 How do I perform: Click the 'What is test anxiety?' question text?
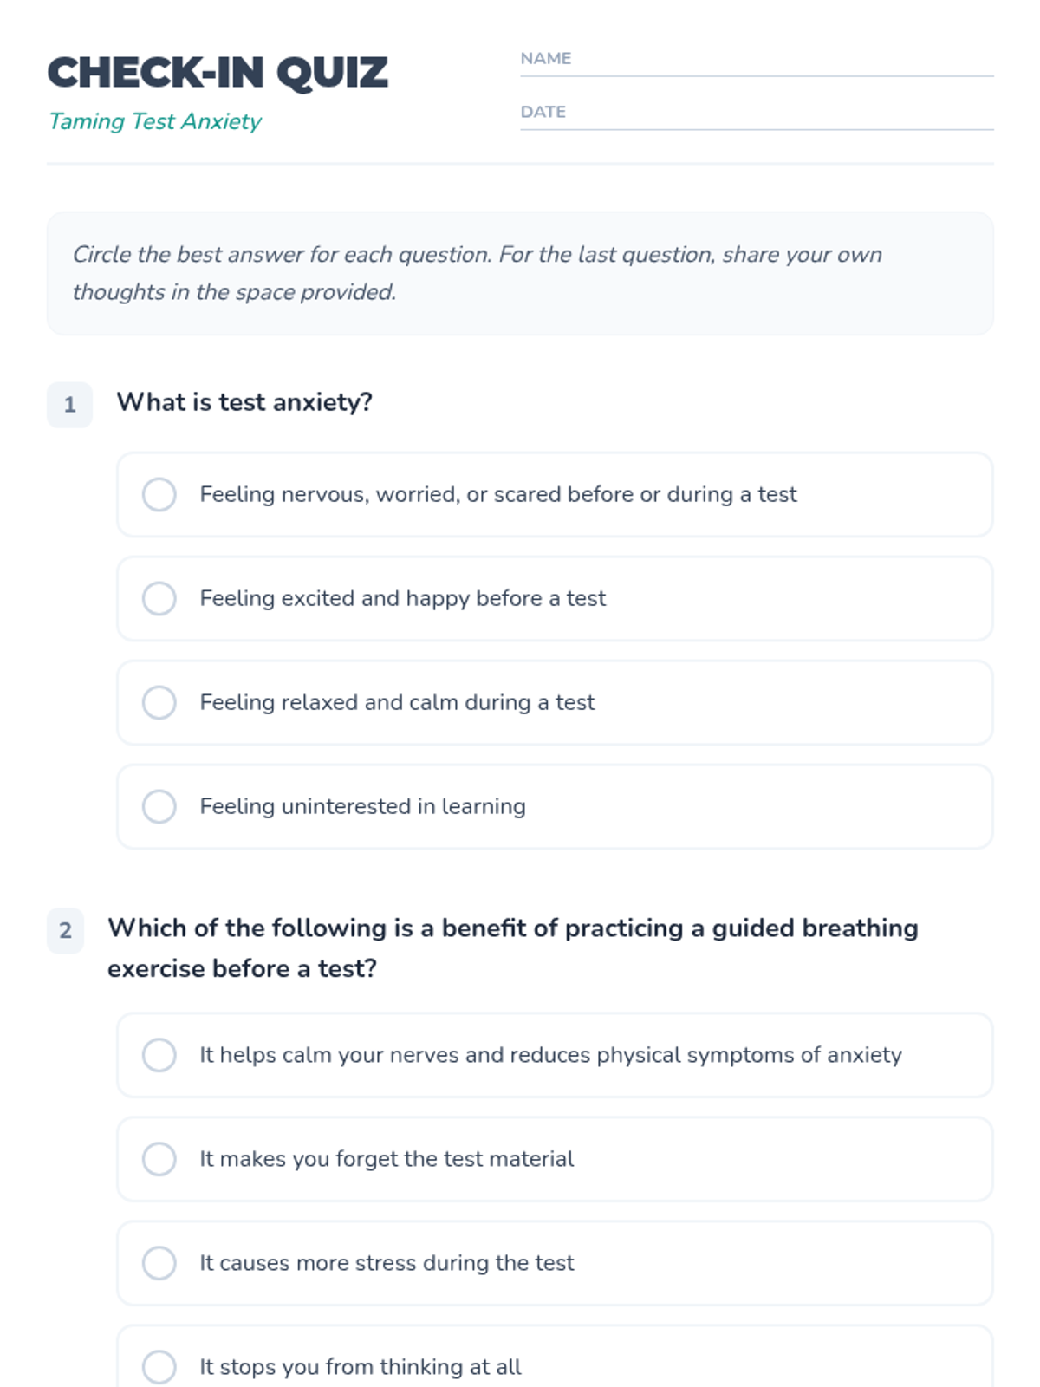pos(244,402)
